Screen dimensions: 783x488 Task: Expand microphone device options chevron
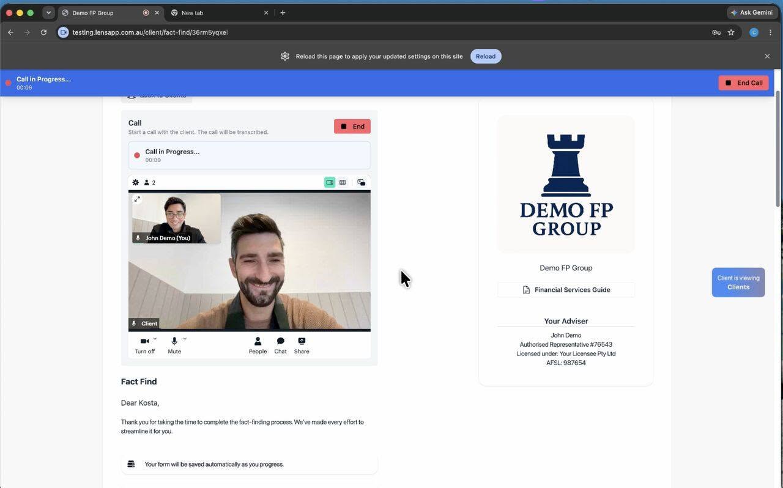pos(185,339)
